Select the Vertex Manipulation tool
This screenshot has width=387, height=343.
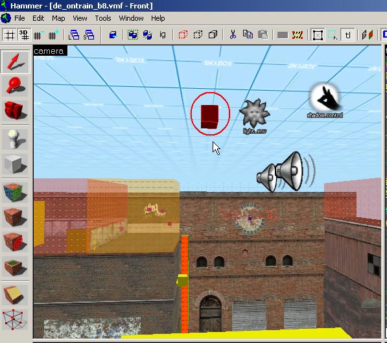(15, 320)
